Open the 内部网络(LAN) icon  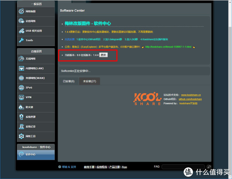[21, 68]
